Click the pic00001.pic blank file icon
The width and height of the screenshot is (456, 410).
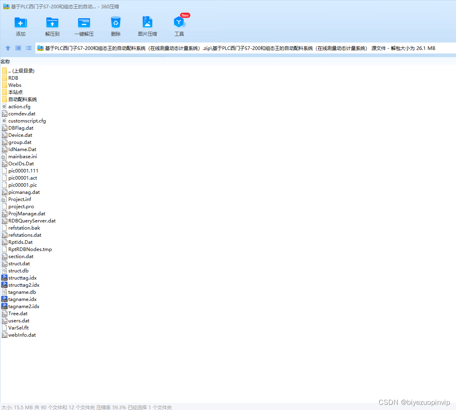pos(4,185)
